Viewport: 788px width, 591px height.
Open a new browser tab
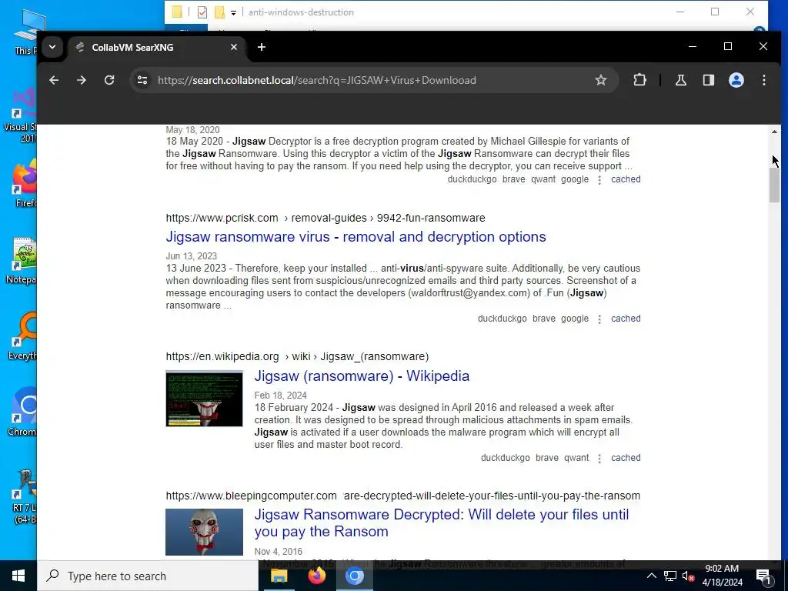tap(262, 47)
